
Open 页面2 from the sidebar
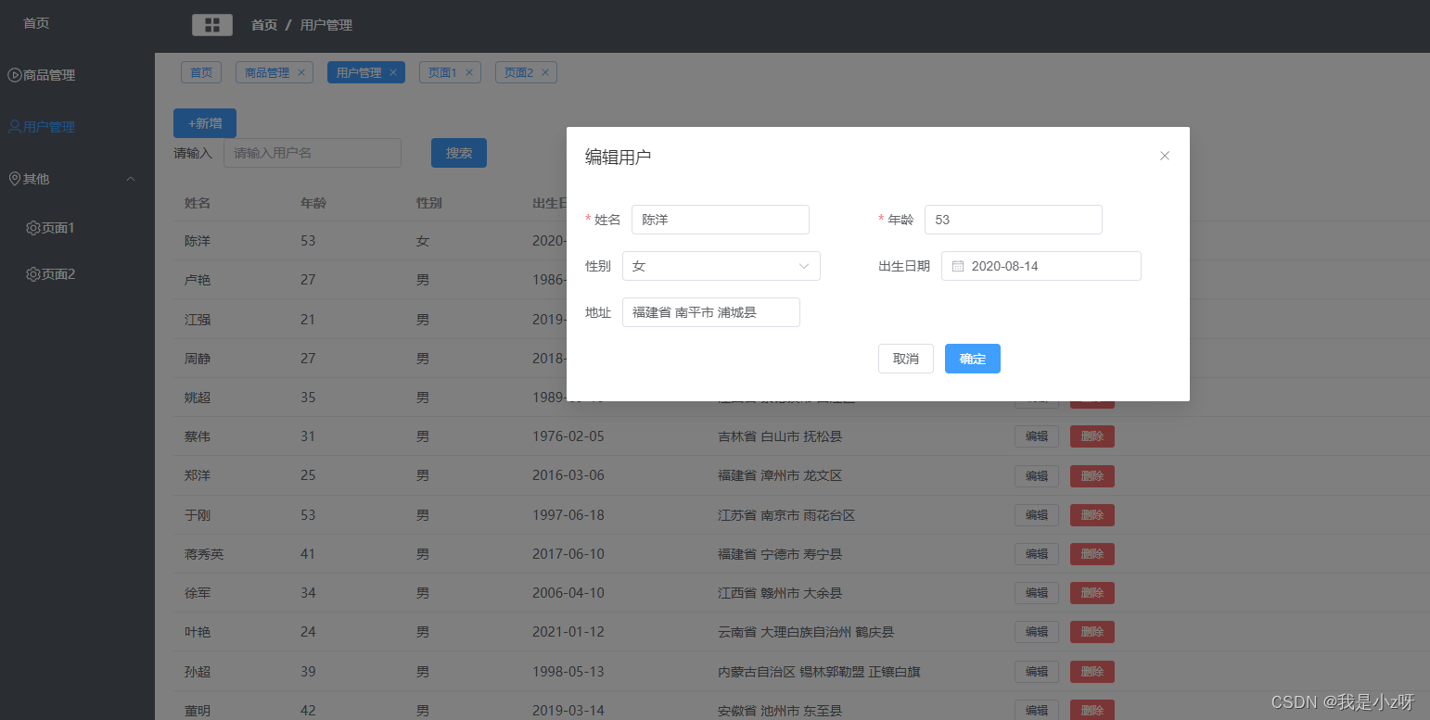(x=77, y=274)
